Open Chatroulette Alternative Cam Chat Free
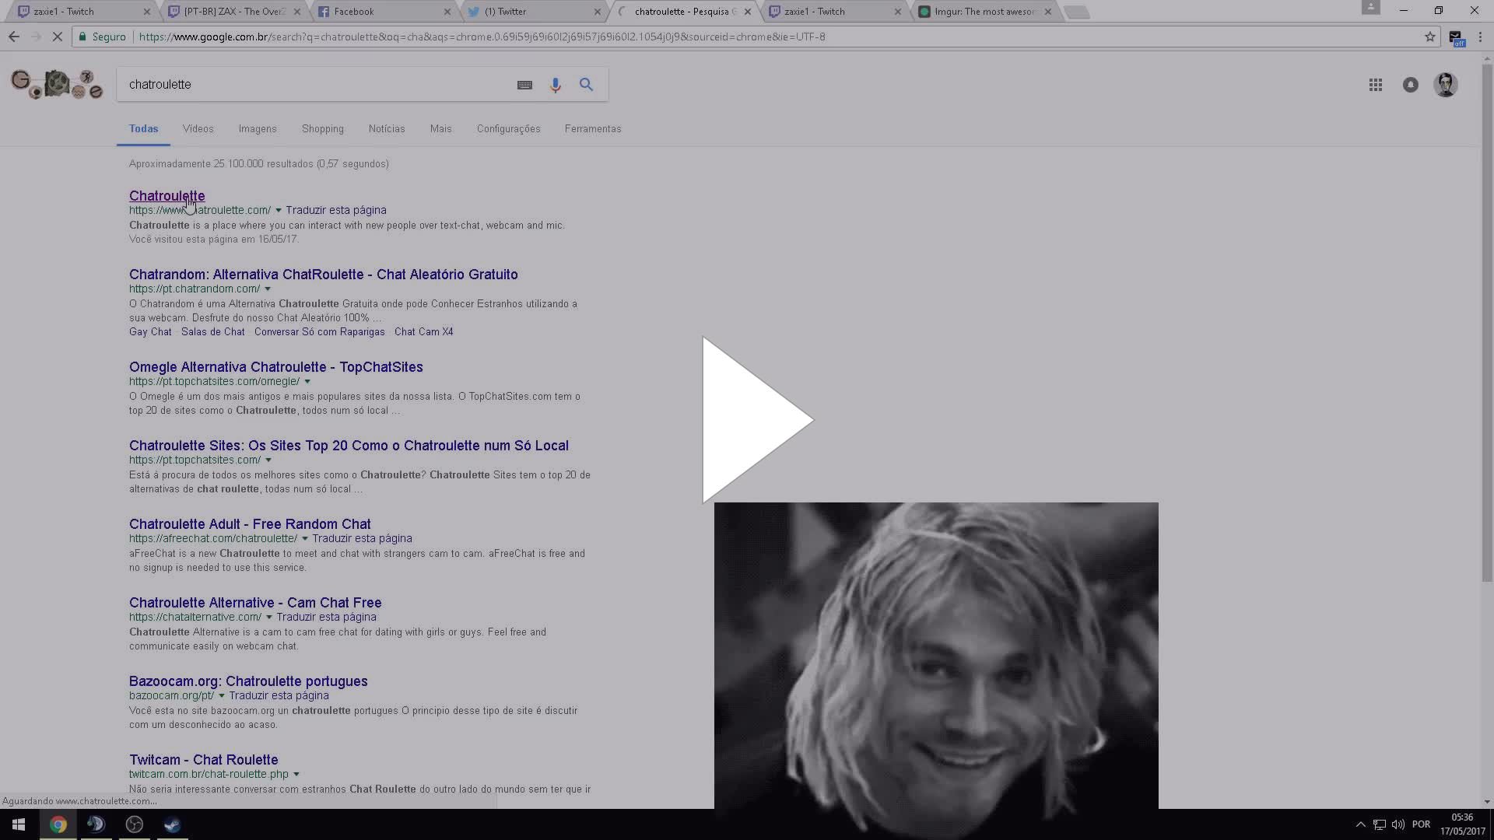This screenshot has width=1494, height=840. click(255, 603)
